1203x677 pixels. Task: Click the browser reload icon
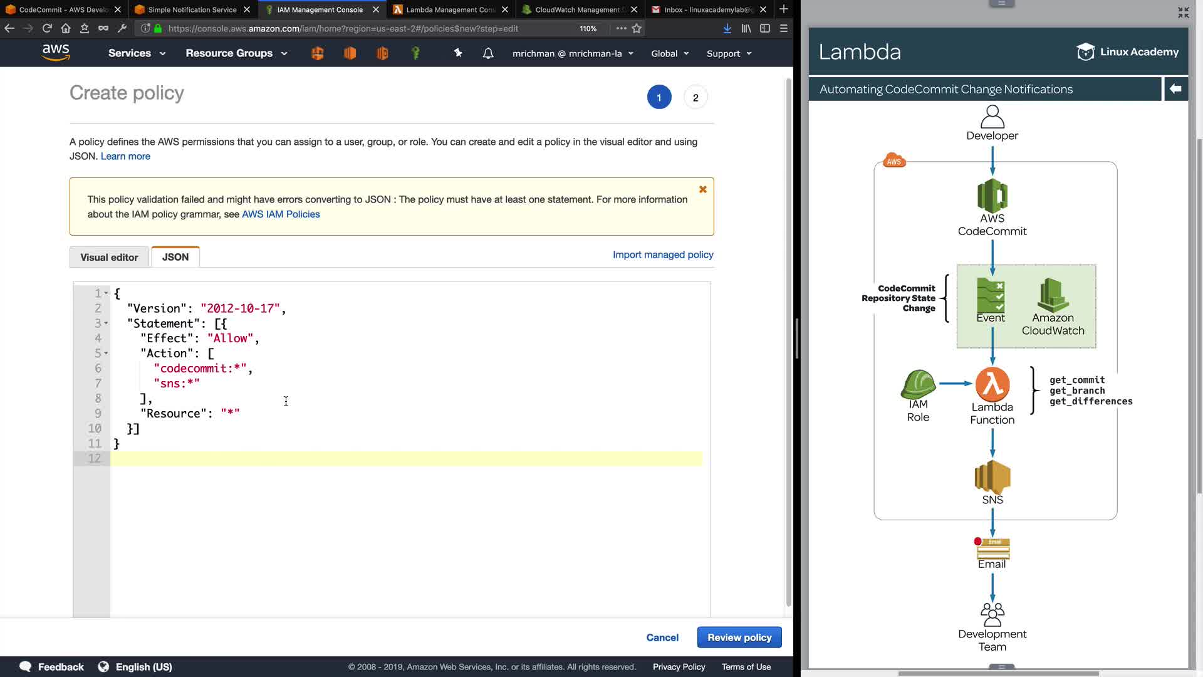(x=47, y=28)
